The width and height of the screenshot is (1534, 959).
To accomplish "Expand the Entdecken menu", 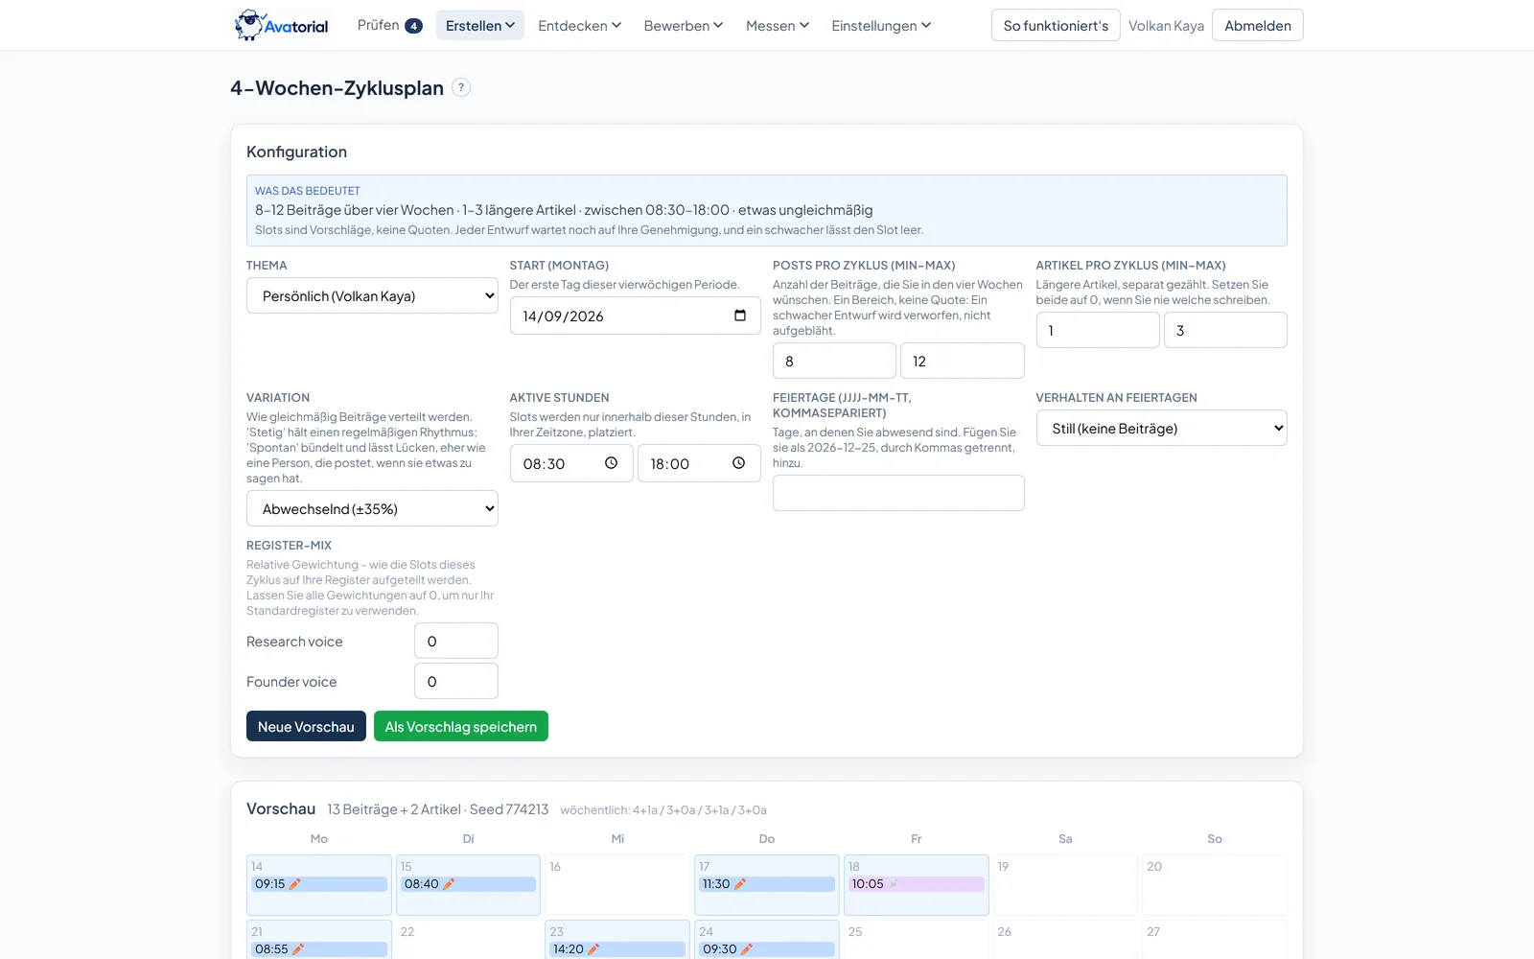I will point(580,25).
